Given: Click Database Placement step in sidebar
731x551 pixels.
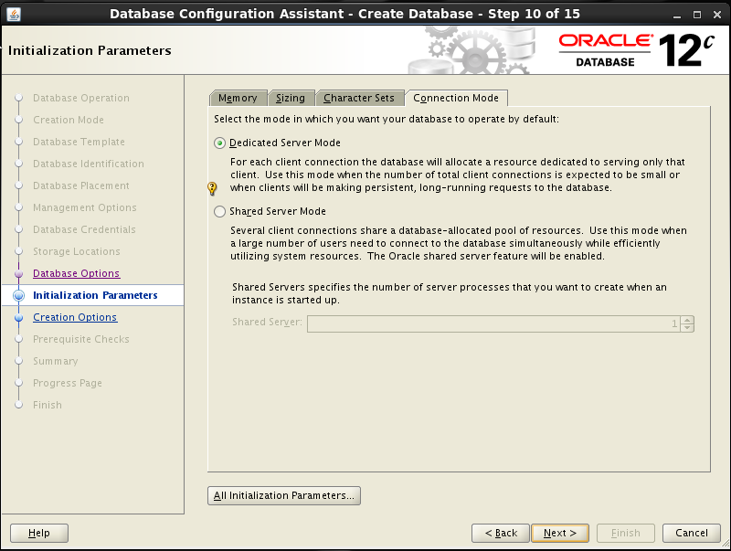Looking at the screenshot, I should click(x=81, y=185).
